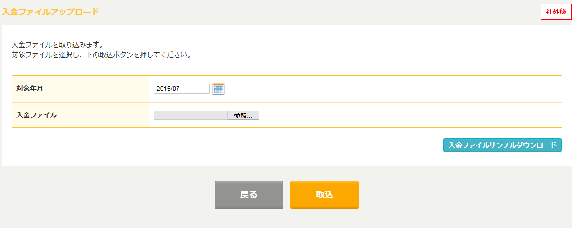Select the 入金ファイル row label
Viewport: 572px width, 228px height.
[x=37, y=115]
